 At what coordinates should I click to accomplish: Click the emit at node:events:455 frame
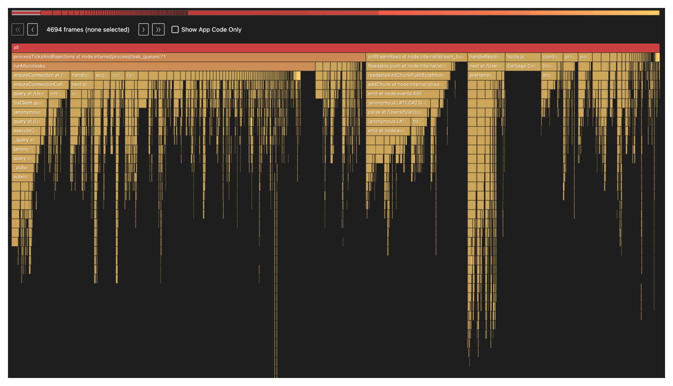[x=405, y=94]
